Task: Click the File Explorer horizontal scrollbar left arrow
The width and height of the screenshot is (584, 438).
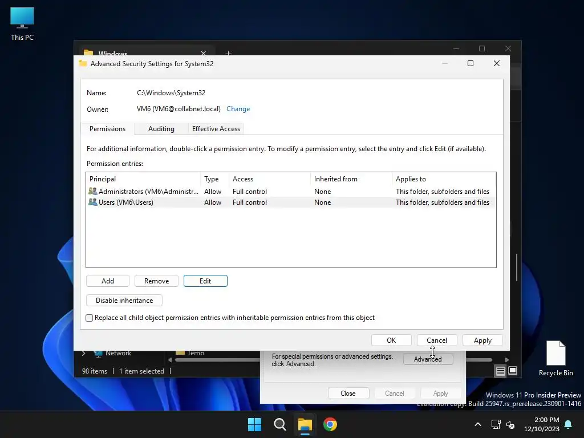Action: 170,360
